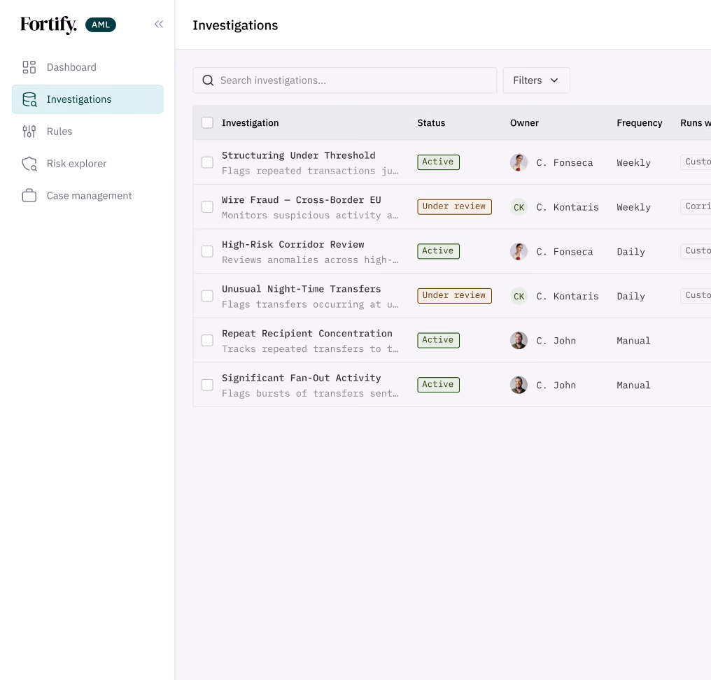Check Structuring Under Threshold row checkbox
This screenshot has height=680, width=711.
point(207,162)
